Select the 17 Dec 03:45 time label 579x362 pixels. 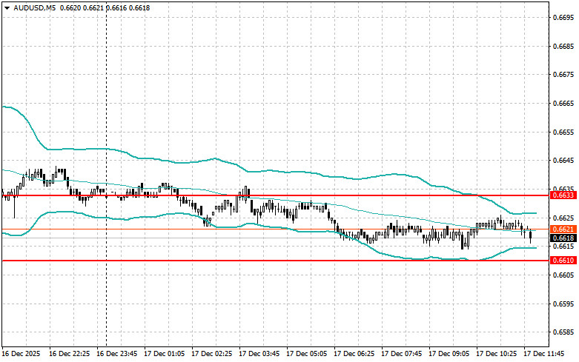tap(259, 354)
